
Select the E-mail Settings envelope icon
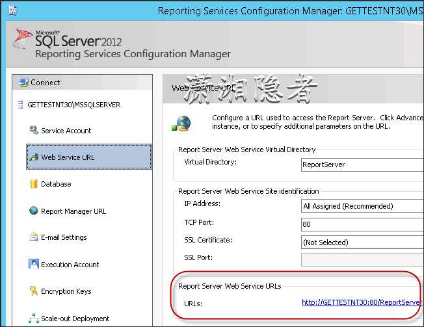[34, 237]
